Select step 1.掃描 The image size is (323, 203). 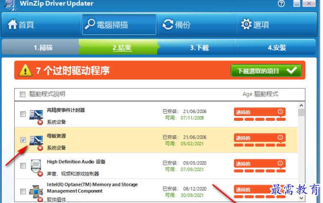click(40, 48)
